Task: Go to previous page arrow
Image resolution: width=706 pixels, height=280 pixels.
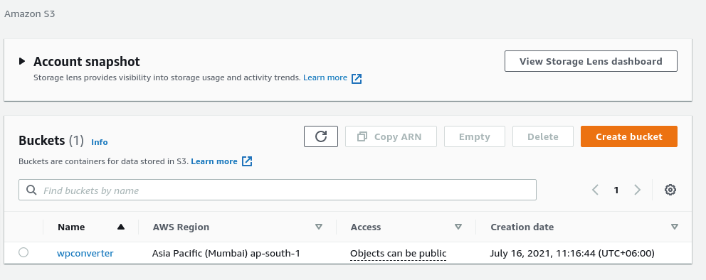Action: tap(595, 190)
